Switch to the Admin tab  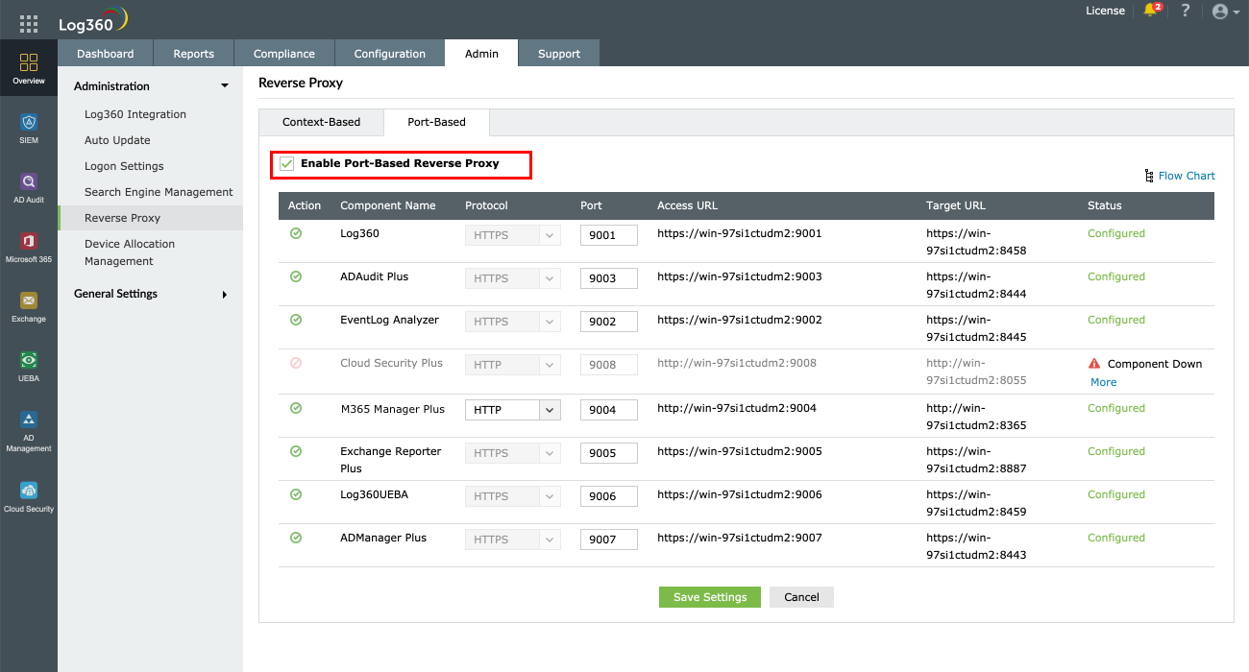pyautogui.click(x=481, y=54)
